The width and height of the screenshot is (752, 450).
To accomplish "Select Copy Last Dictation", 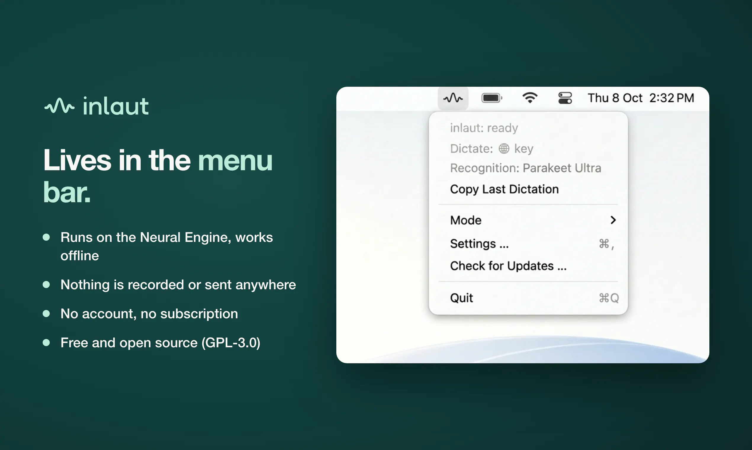I will pyautogui.click(x=528, y=189).
